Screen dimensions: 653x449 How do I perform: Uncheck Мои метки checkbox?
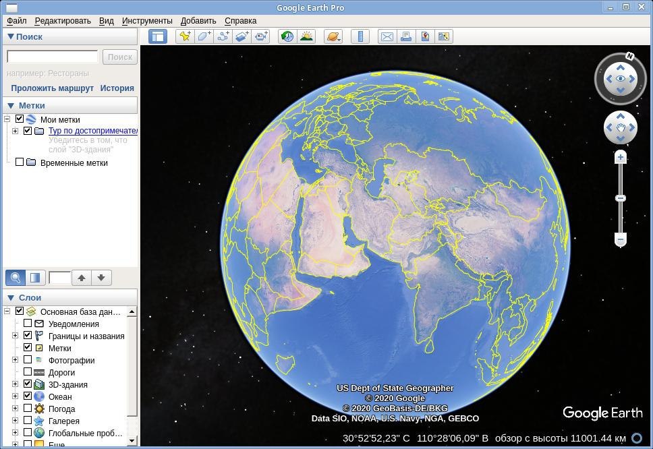[x=19, y=119]
